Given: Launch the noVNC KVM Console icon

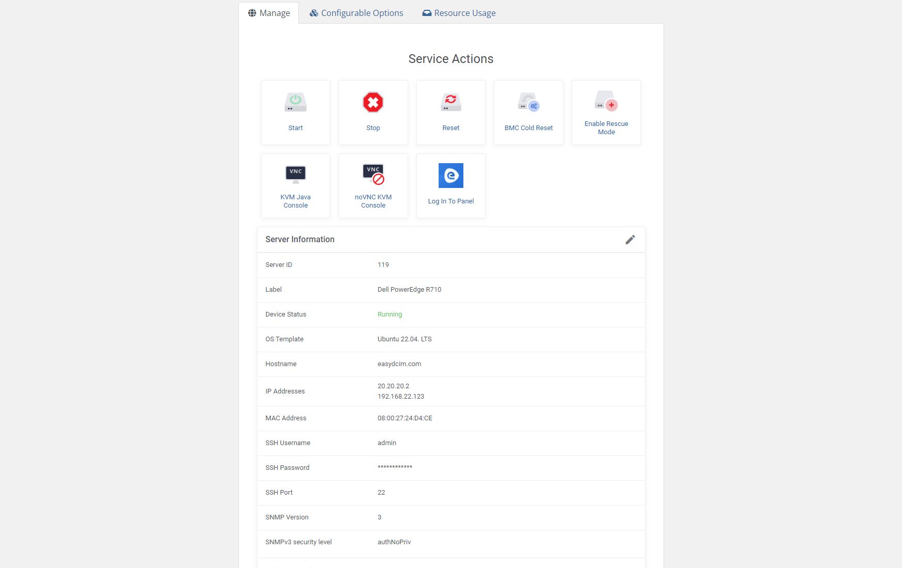Looking at the screenshot, I should (373, 175).
